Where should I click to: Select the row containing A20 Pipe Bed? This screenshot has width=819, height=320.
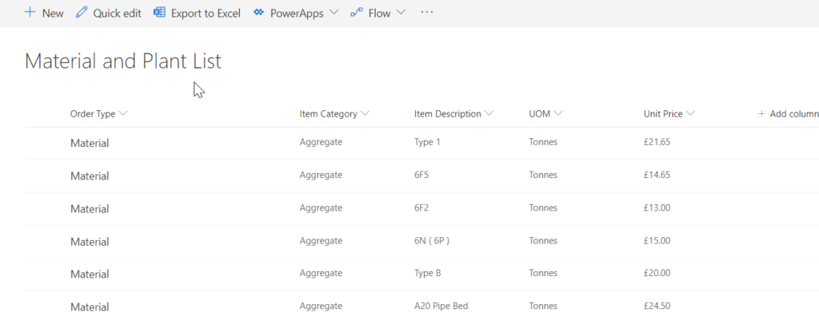tap(421, 306)
